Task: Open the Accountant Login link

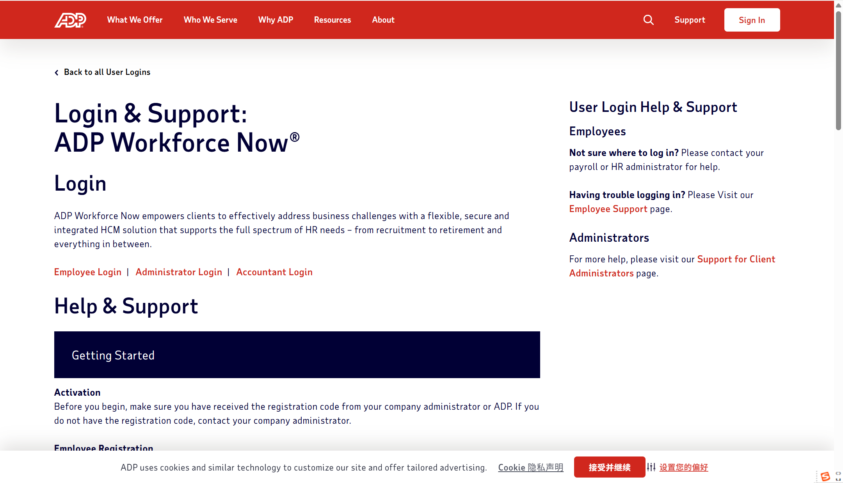Action: point(274,272)
